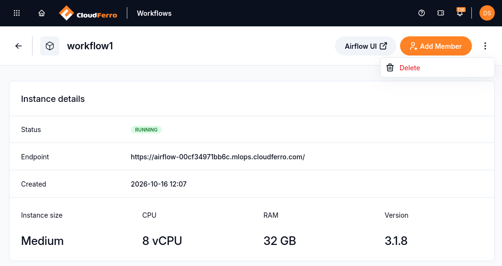Click the Instance details heading

click(x=53, y=99)
